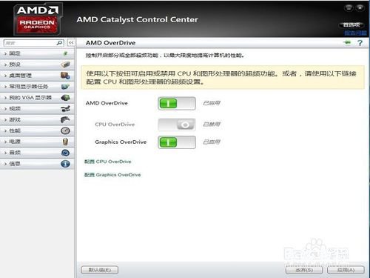The image size is (370, 278).
Task: Expand the 电源 chevron
Action: 5,142
